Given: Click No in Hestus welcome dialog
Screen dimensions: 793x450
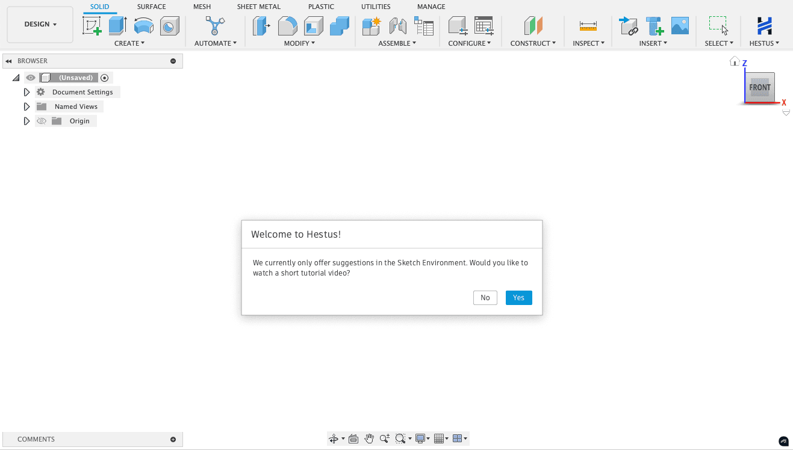Looking at the screenshot, I should pyautogui.click(x=485, y=298).
